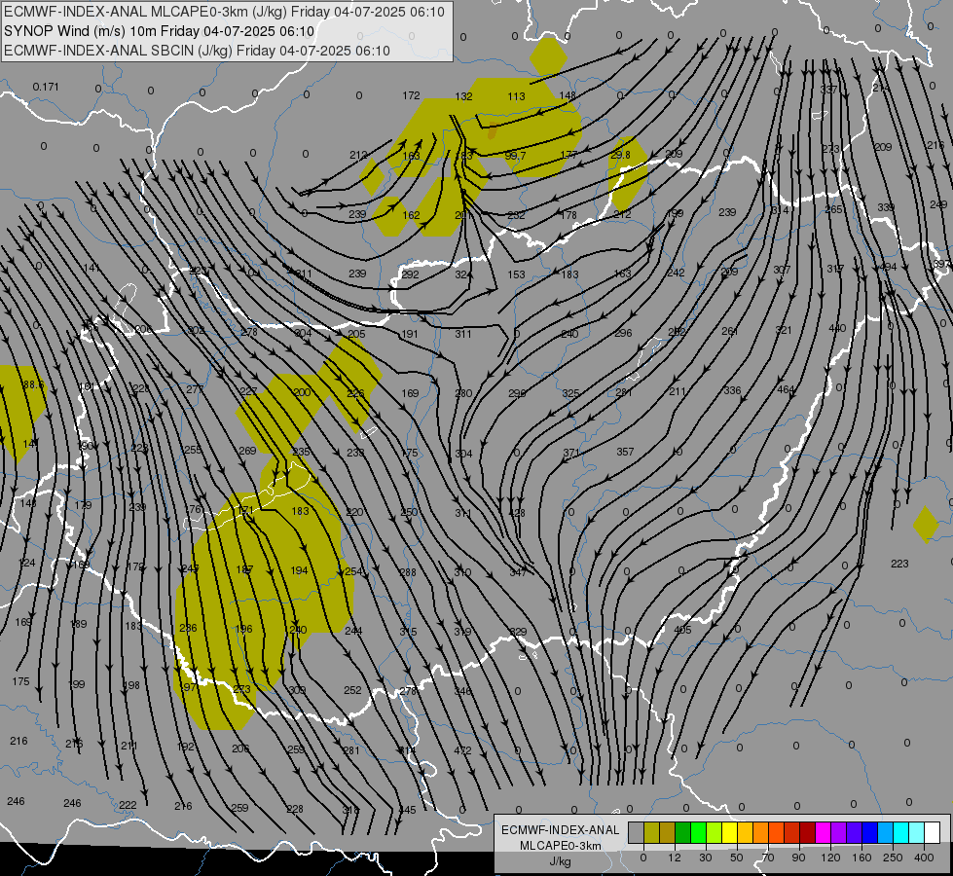Click the cyan swatch in the color legend
Image resolution: width=953 pixels, height=876 pixels.
point(902,832)
